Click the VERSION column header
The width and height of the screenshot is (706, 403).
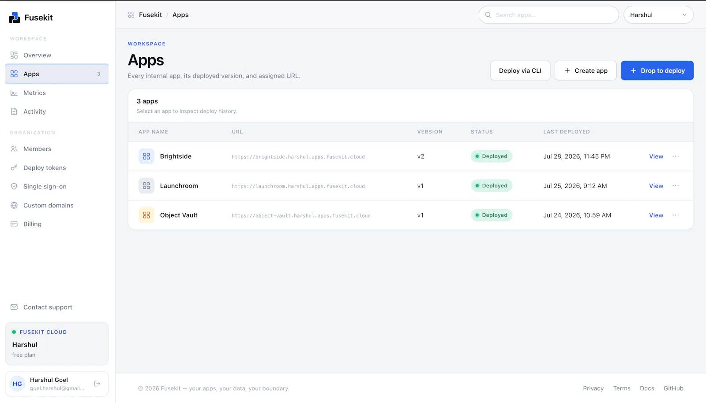(x=430, y=132)
